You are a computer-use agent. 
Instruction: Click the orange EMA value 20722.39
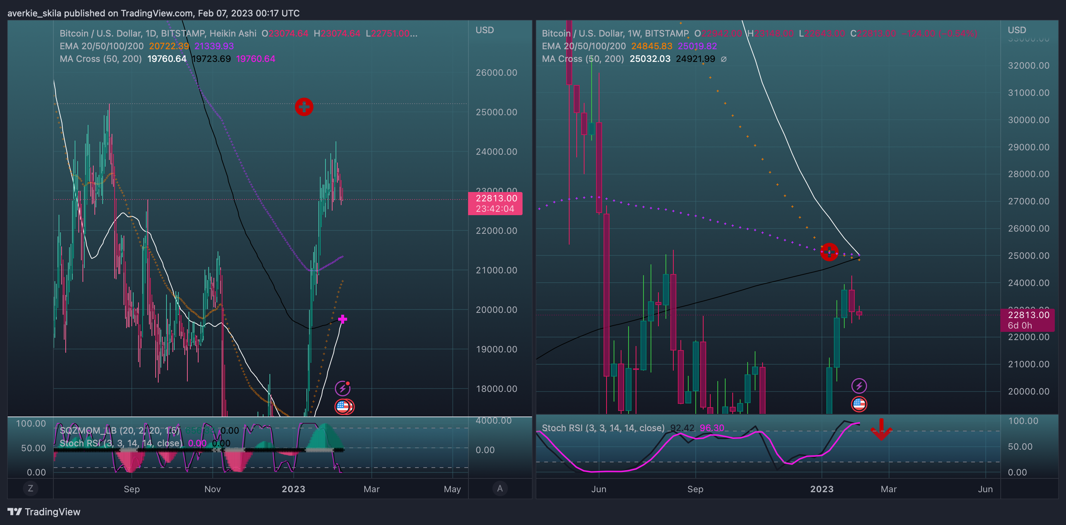pos(169,46)
